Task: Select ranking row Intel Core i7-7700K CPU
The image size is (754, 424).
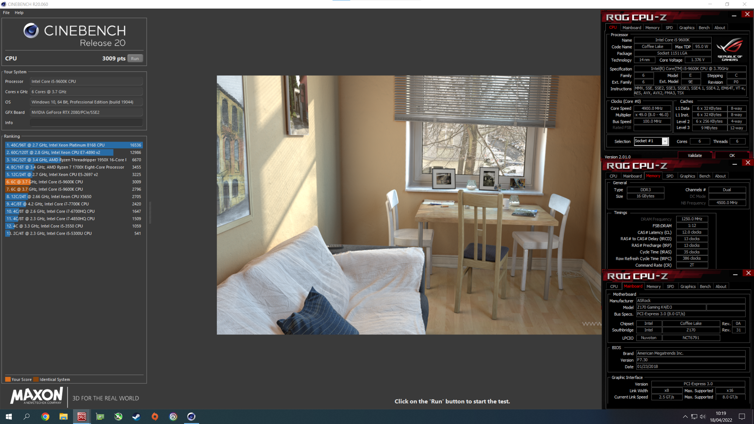Action: [x=74, y=204]
